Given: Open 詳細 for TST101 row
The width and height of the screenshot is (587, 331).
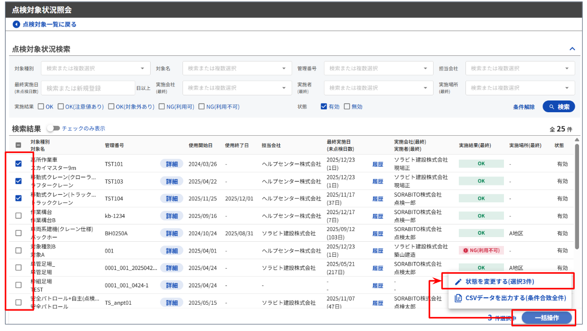Looking at the screenshot, I should coord(172,164).
